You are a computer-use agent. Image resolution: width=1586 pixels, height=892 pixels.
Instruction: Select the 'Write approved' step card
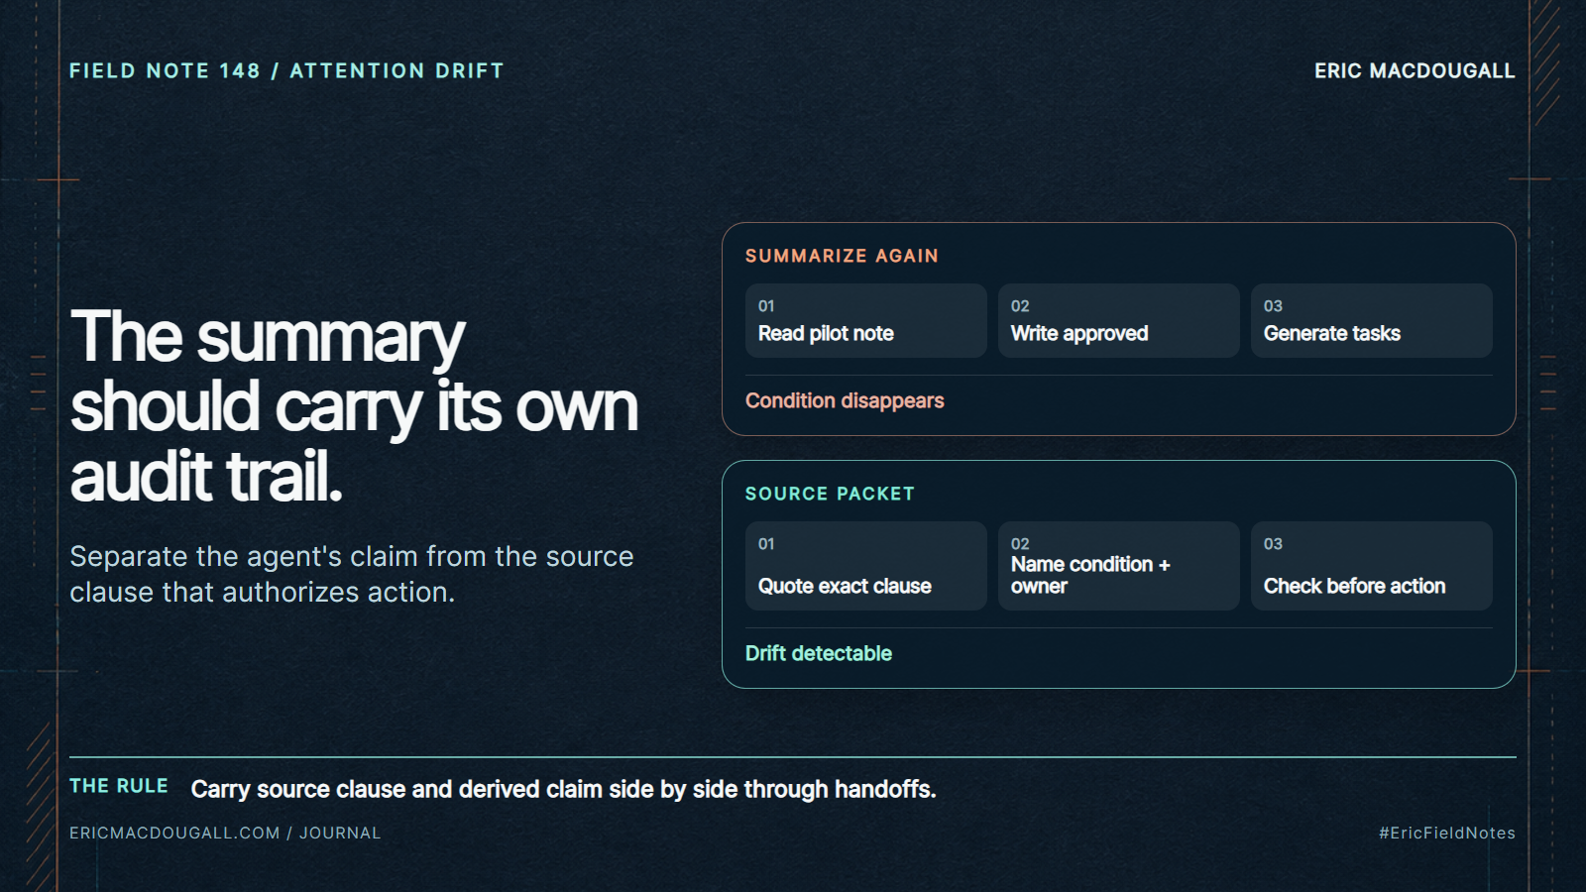tap(1118, 320)
